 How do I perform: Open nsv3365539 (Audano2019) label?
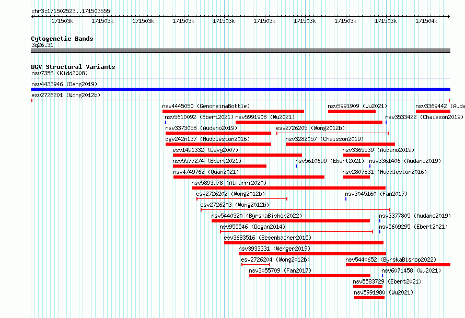coord(378,150)
